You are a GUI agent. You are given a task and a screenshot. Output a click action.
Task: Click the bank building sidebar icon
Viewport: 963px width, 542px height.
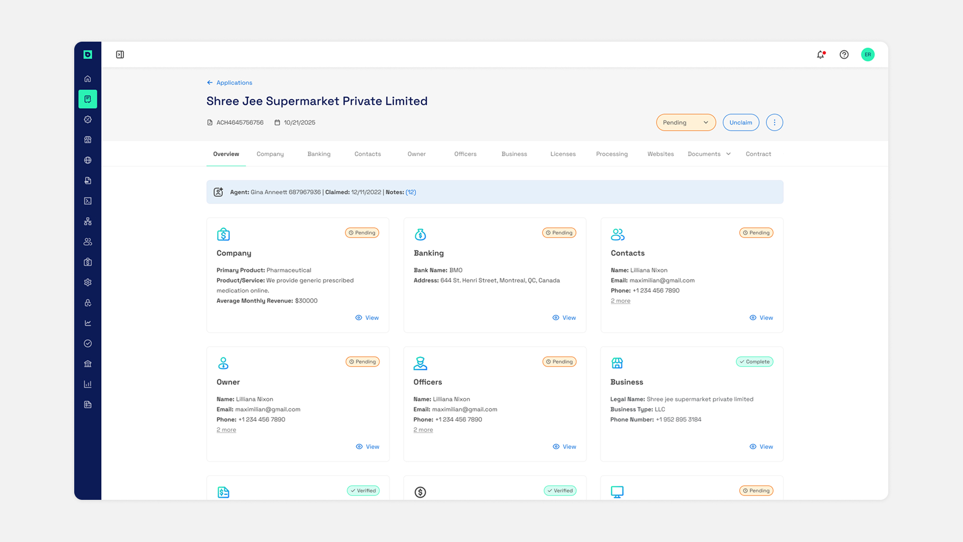(88, 364)
